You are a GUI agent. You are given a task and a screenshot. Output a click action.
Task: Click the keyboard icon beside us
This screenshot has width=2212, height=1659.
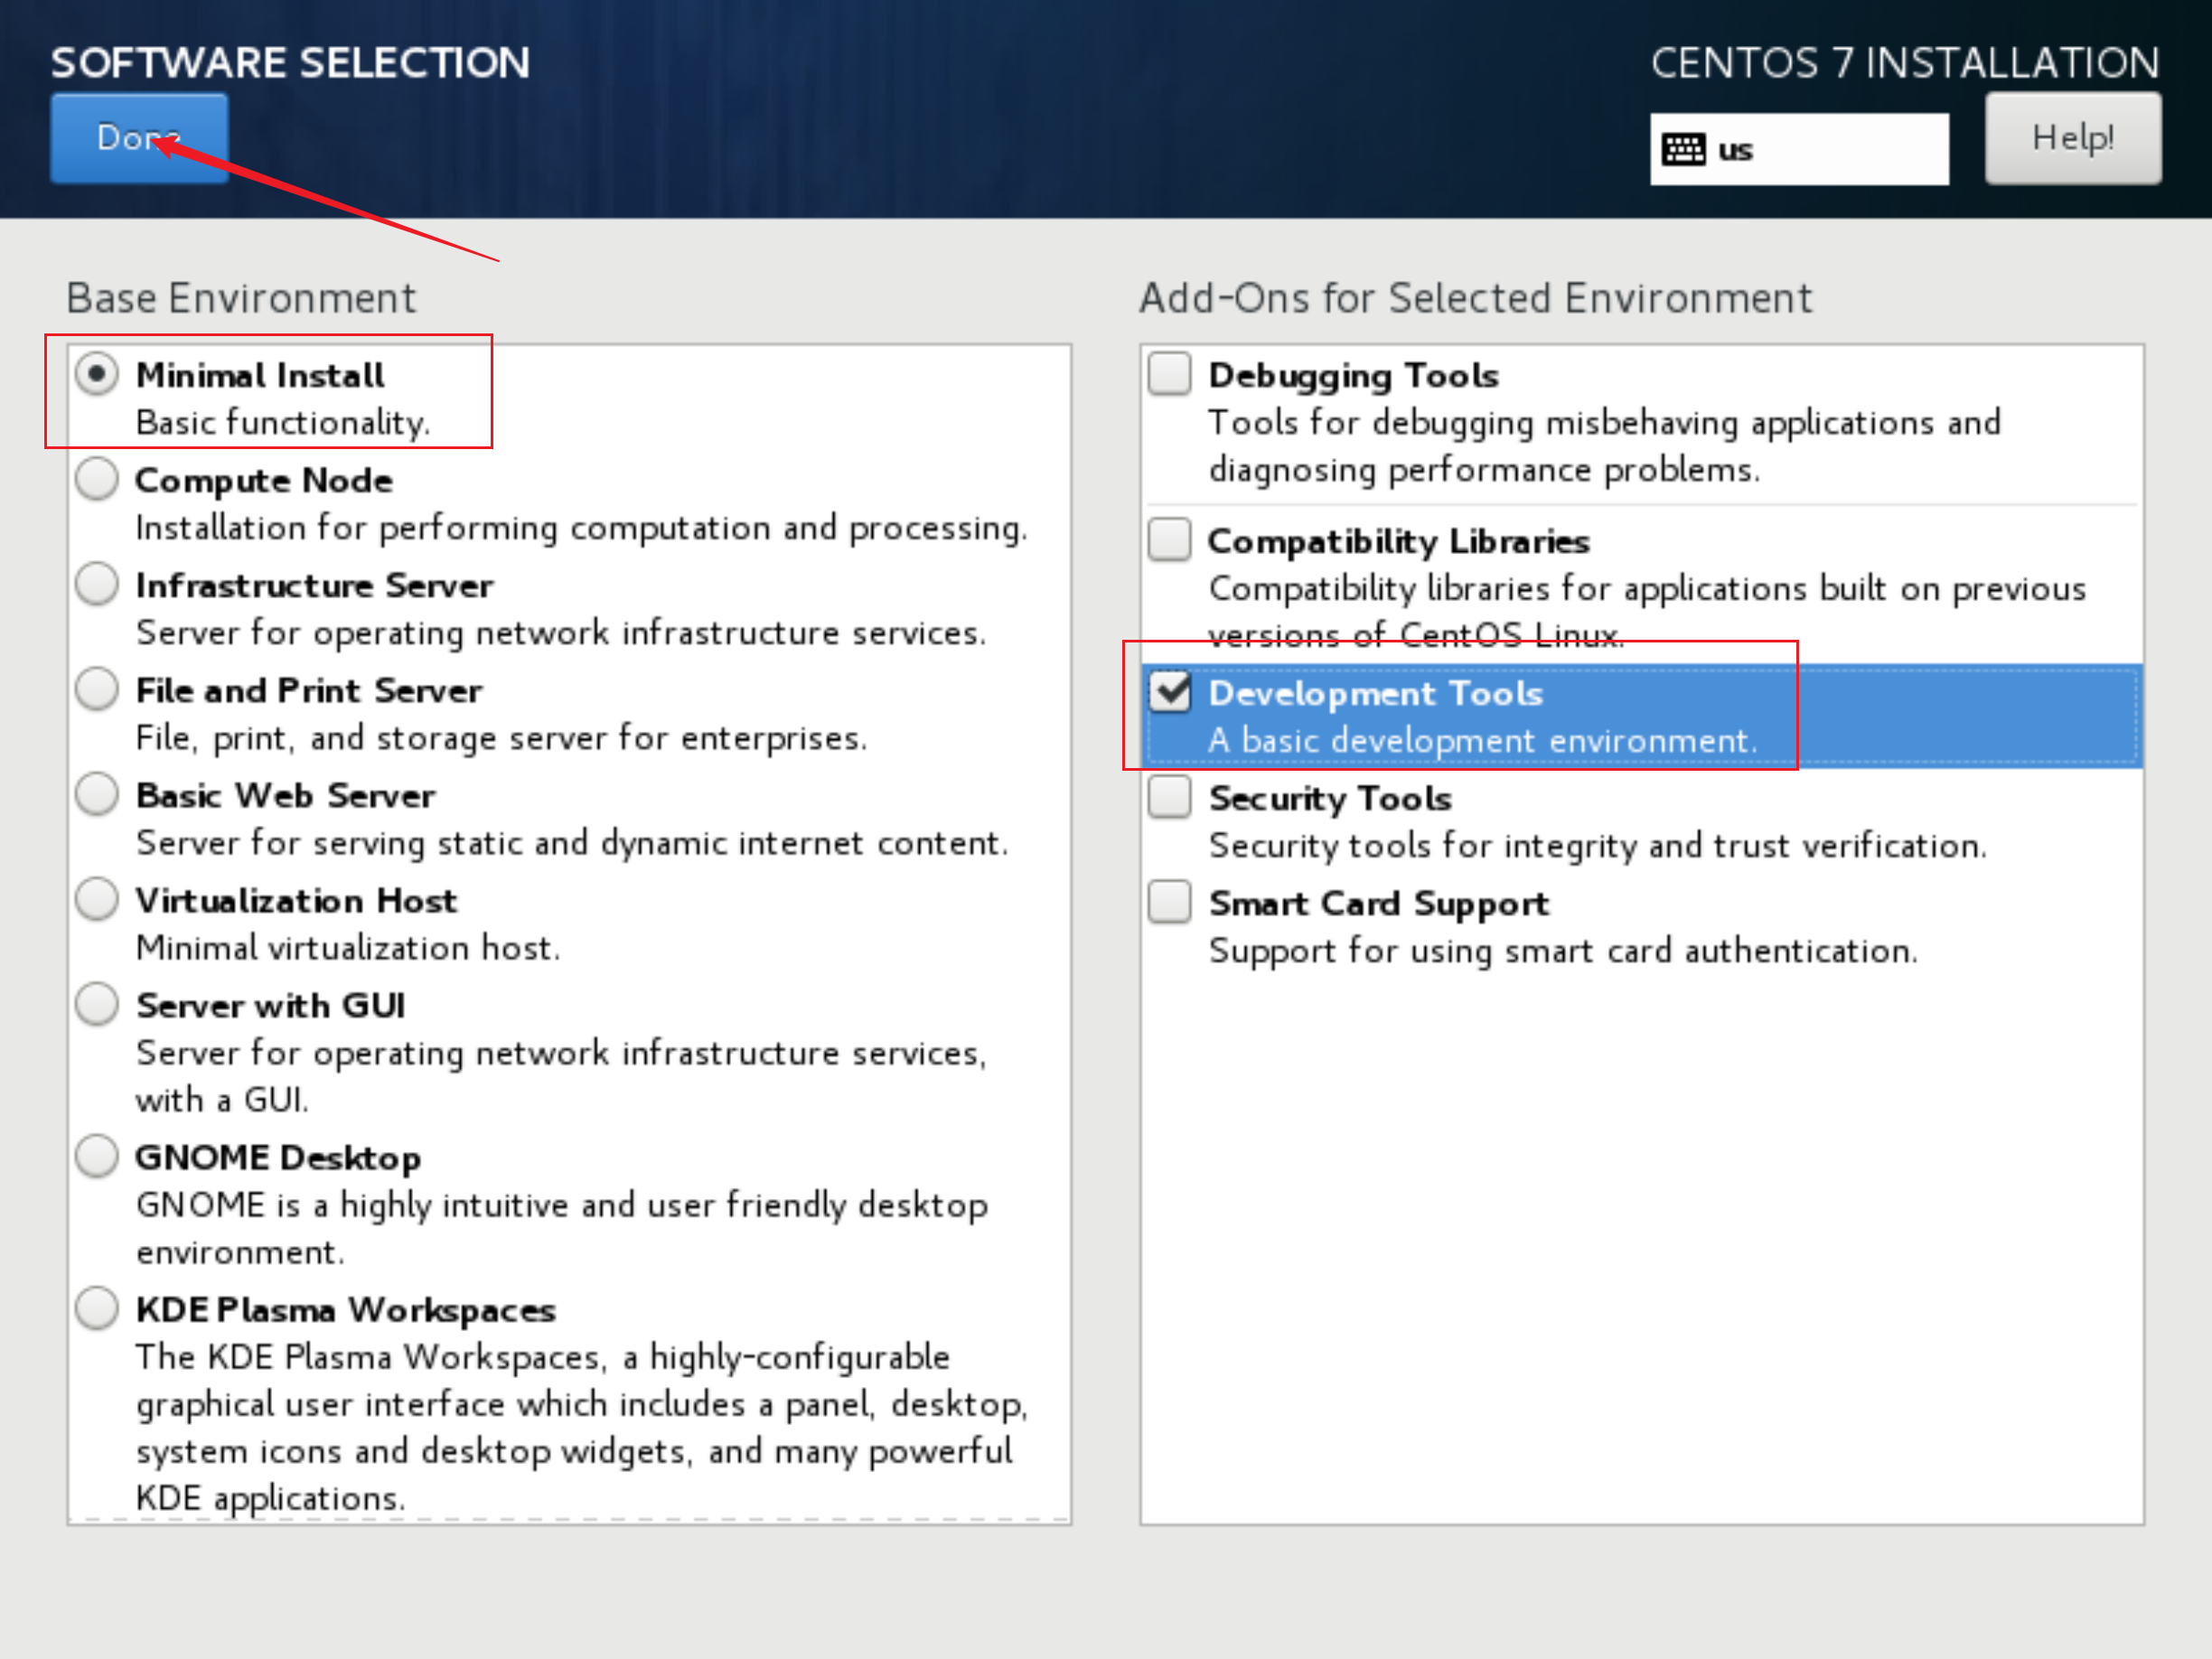(x=1683, y=150)
